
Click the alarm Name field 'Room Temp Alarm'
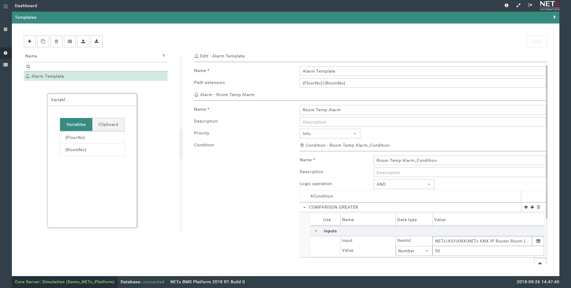[x=423, y=110]
